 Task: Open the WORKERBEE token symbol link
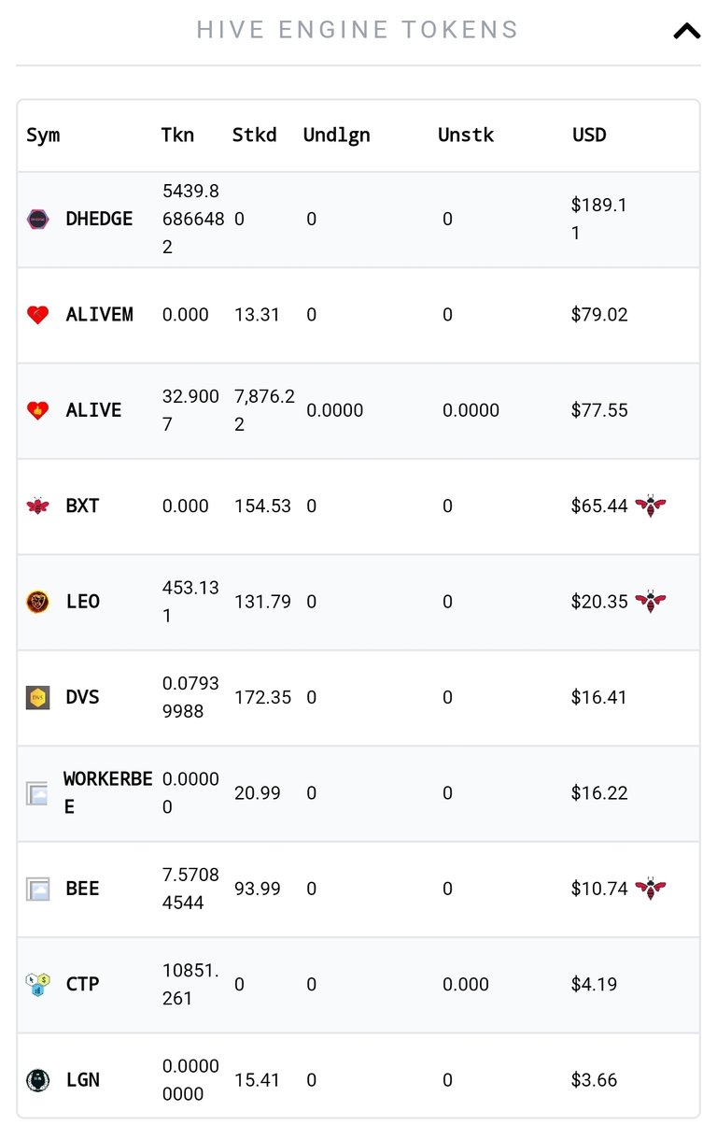tap(107, 792)
